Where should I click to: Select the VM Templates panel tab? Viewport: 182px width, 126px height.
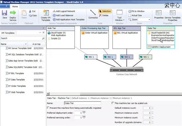pos(8,33)
